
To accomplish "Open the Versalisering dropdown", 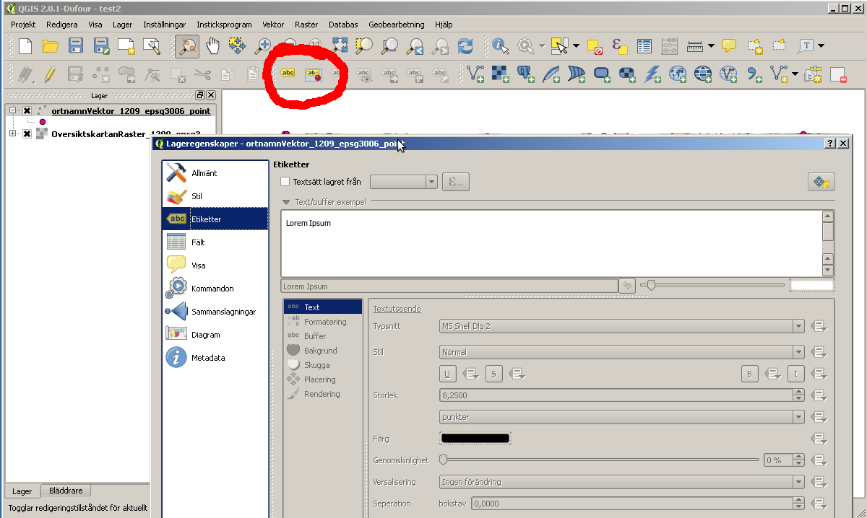I will pyautogui.click(x=622, y=482).
